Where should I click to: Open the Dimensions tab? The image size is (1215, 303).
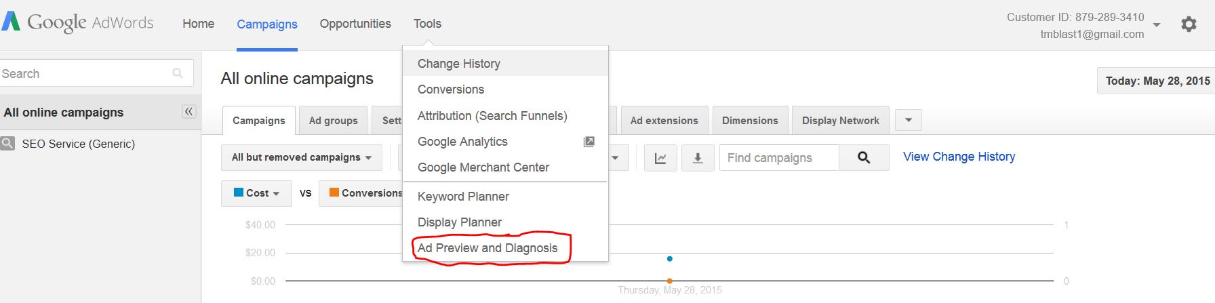[x=750, y=121]
